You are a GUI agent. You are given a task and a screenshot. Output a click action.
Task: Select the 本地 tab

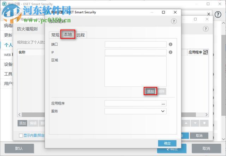pyautogui.click(x=68, y=35)
